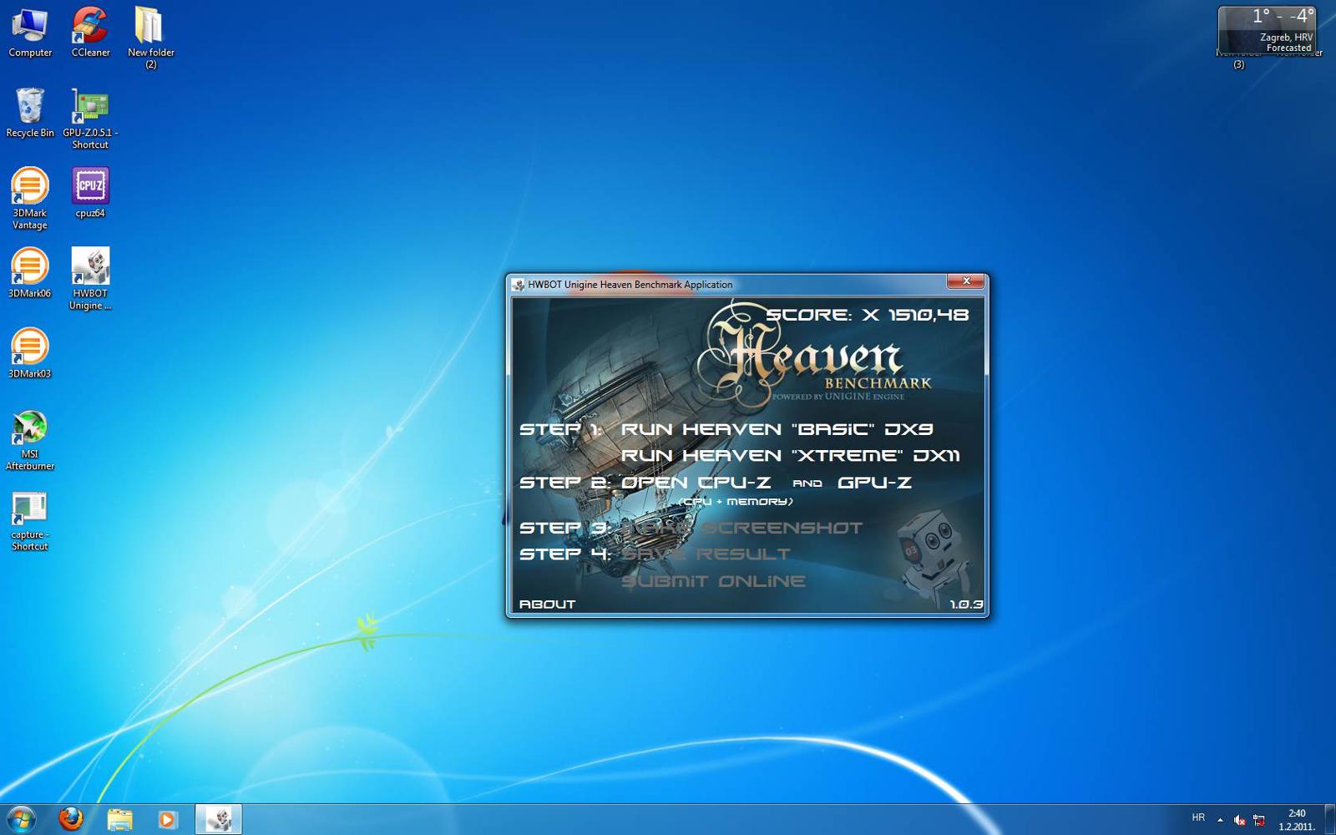The height and width of the screenshot is (835, 1336).
Task: Open Windows Explorer from the taskbar
Action: [x=119, y=819]
